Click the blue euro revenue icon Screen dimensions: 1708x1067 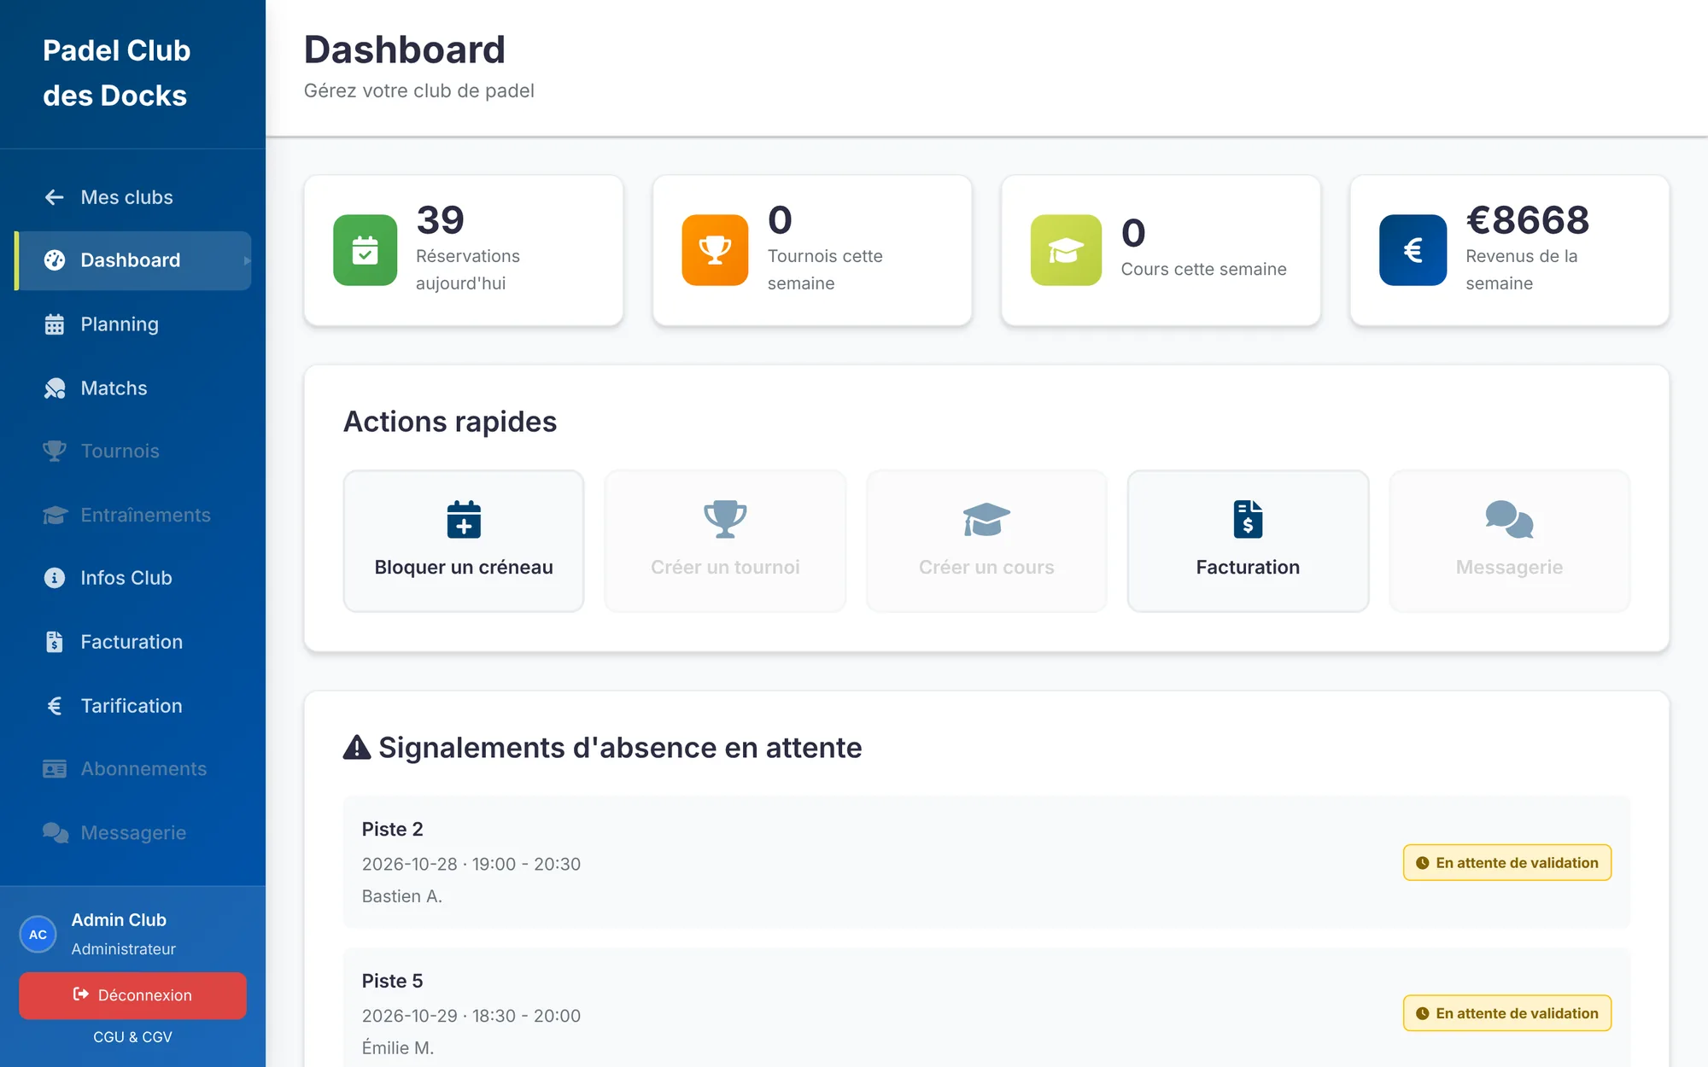[x=1413, y=250]
